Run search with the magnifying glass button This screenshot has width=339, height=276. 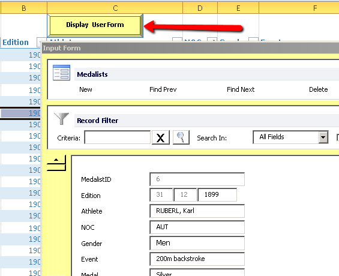tap(181, 137)
